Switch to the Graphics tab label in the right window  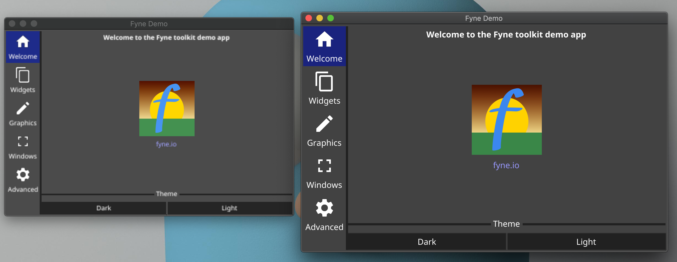tap(324, 143)
